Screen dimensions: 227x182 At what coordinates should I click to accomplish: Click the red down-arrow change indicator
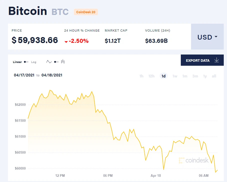pos(66,42)
